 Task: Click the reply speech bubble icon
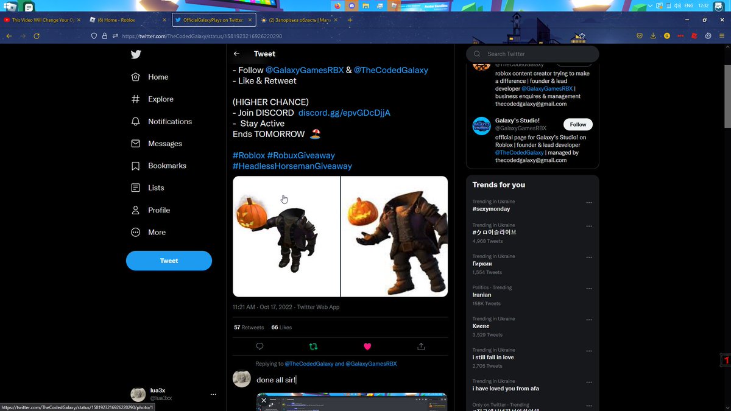coord(260,346)
